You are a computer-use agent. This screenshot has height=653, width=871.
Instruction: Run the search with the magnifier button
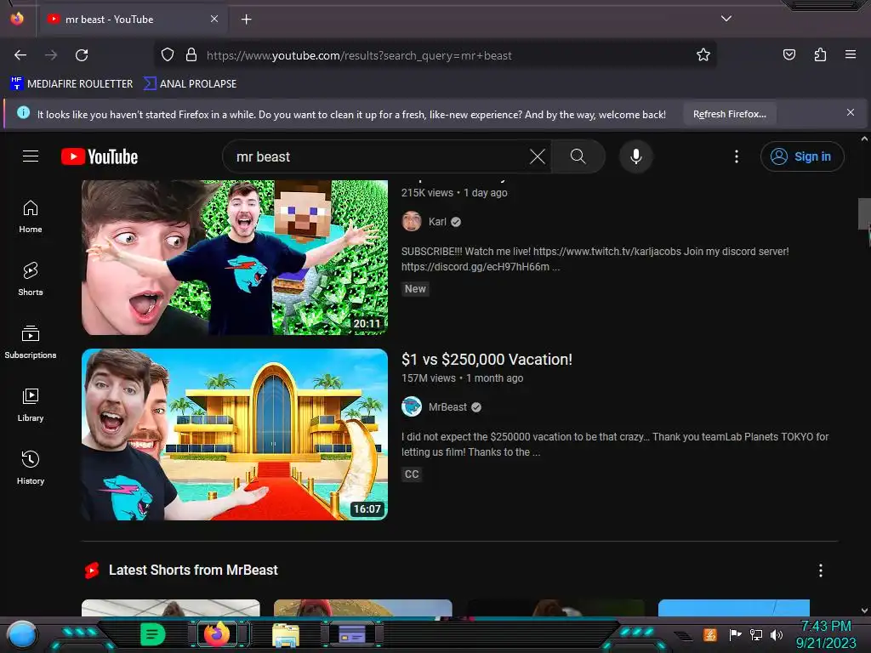(x=578, y=156)
